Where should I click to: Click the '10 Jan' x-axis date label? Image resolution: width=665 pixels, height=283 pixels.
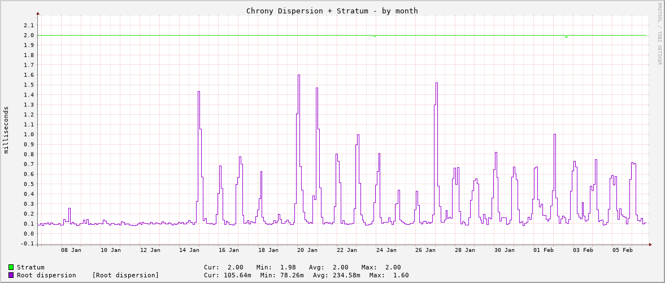pos(111,250)
